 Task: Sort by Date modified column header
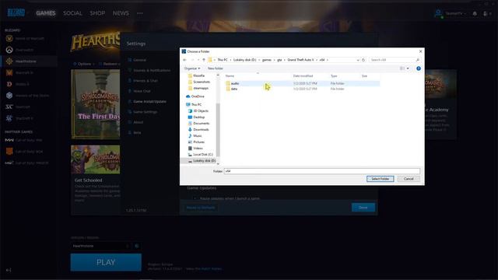click(x=303, y=76)
